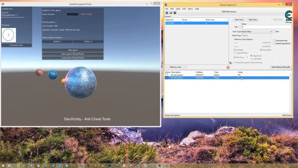Click the New game button

73,50
